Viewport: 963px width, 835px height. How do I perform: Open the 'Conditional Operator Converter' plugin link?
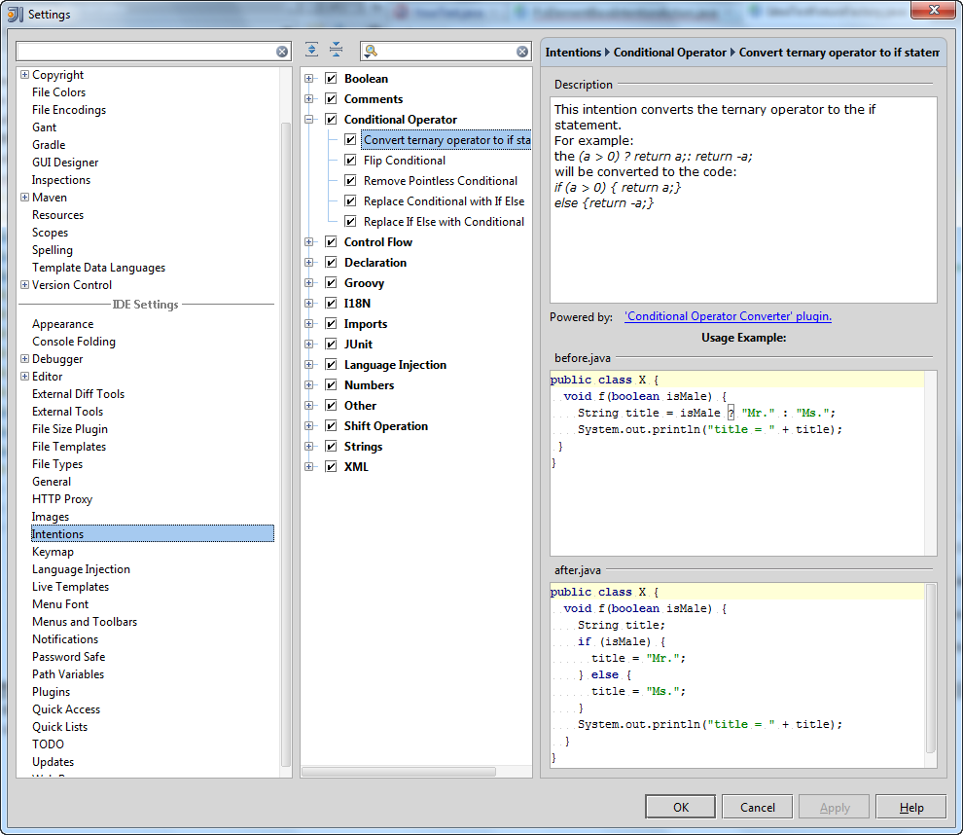click(x=728, y=316)
